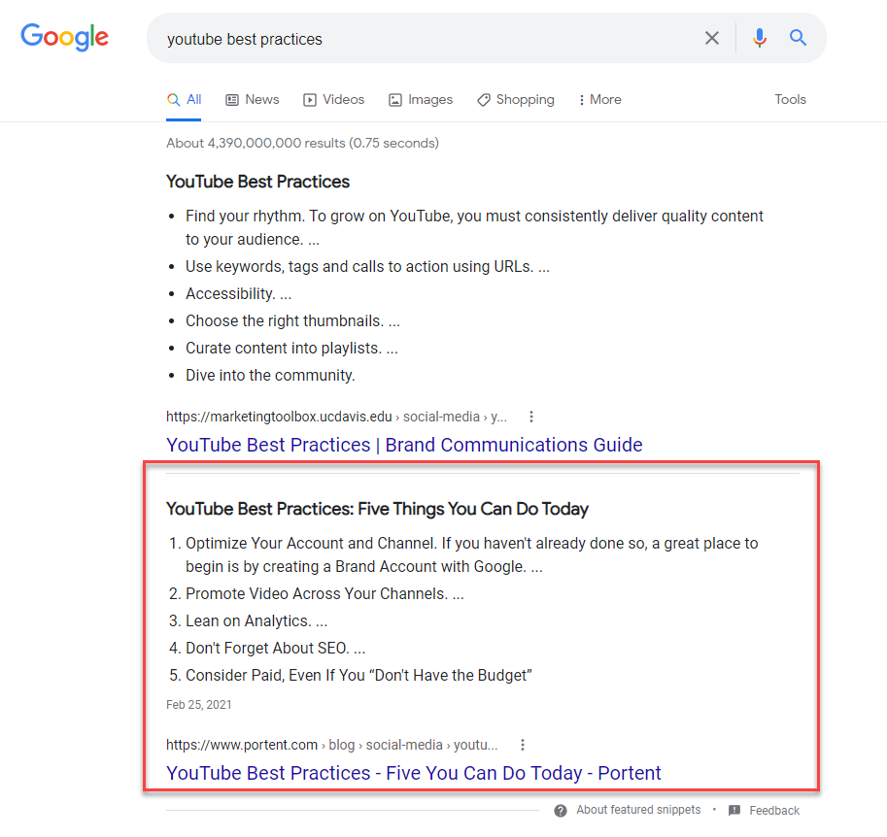Screen dimensions: 887x837
Task: Click the magnifying glass to search
Action: point(798,37)
